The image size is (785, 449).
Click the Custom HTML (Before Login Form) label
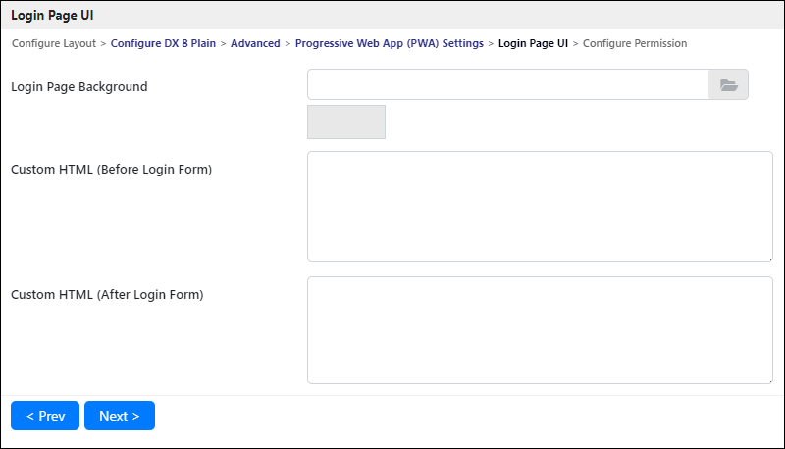pos(111,169)
